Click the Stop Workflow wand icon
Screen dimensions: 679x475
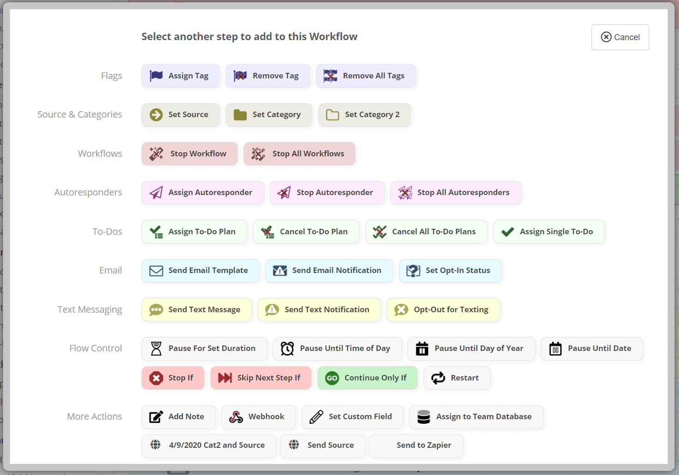pyautogui.click(x=156, y=154)
